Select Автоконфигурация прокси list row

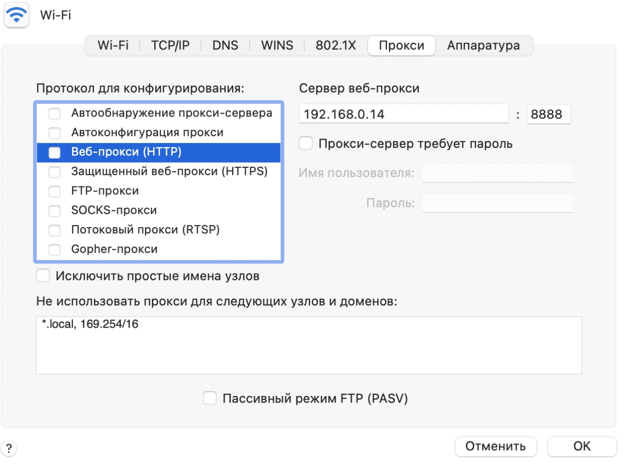click(x=147, y=133)
